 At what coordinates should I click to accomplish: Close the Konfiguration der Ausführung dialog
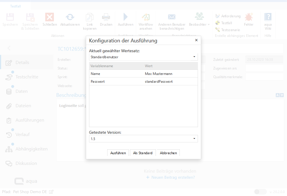pos(196,40)
